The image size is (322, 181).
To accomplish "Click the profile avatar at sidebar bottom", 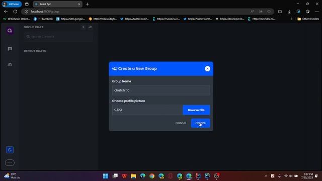I will point(10,163).
